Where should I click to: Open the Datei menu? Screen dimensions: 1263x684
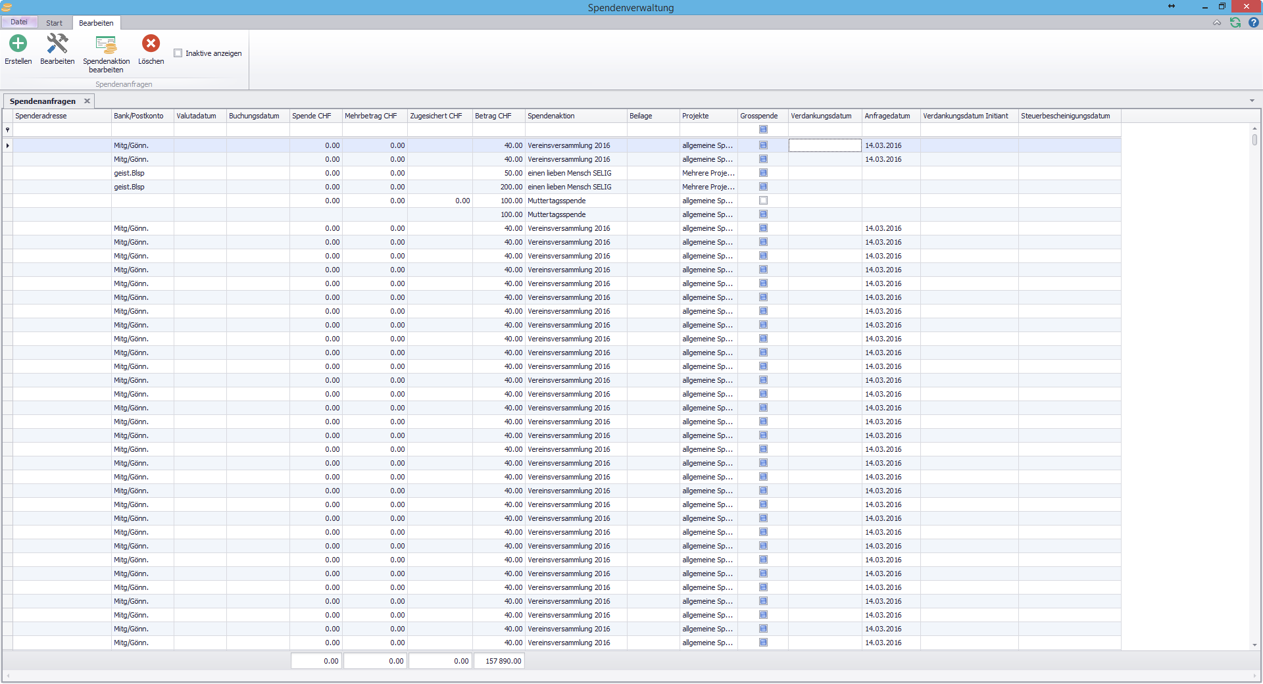coord(19,22)
